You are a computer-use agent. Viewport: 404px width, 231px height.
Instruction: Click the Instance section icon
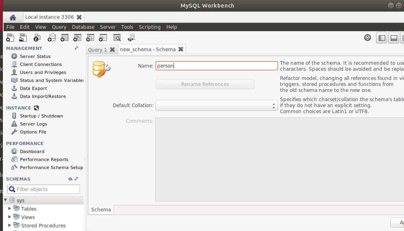[36, 108]
